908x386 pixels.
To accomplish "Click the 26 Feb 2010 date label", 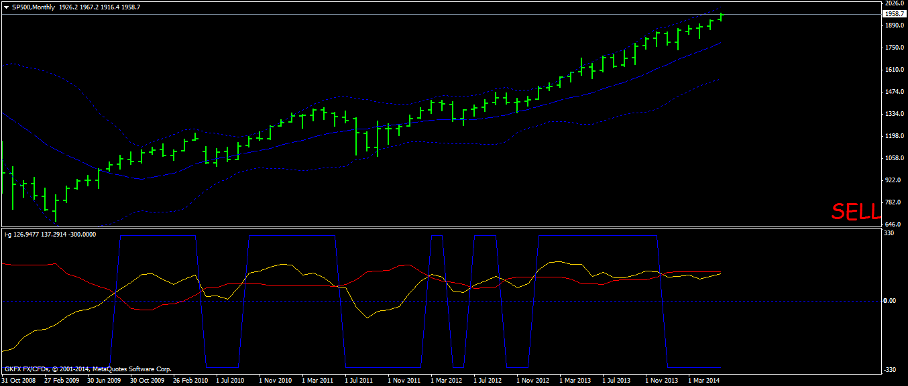I will (x=190, y=381).
